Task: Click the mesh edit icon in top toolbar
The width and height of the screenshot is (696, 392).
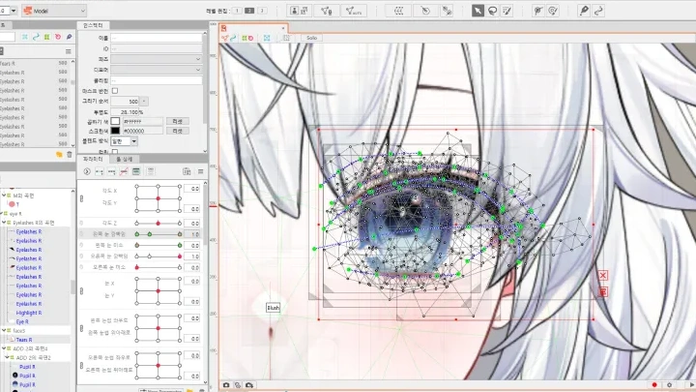Action: pyautogui.click(x=327, y=11)
